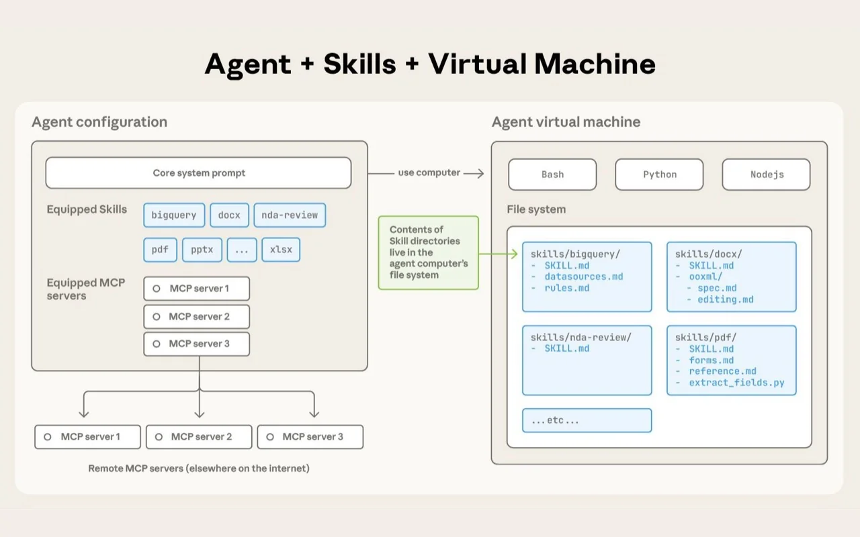Click the "Remote MCP servers (elsewhere on the internet)" caption
The height and width of the screenshot is (537, 860).
pyautogui.click(x=199, y=469)
